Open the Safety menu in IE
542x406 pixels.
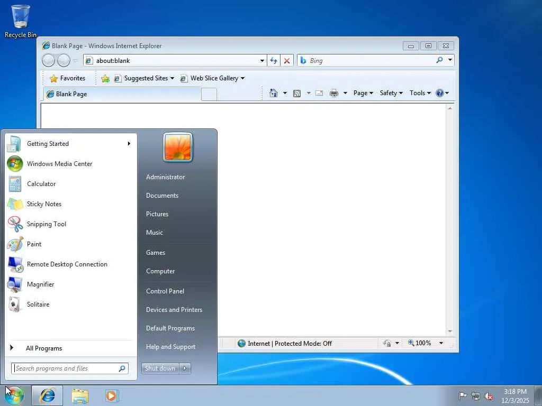(x=391, y=93)
